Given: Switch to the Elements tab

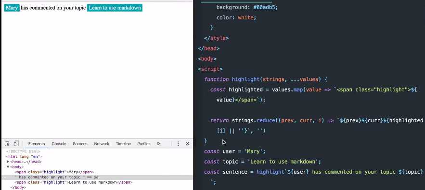Looking at the screenshot, I should click(x=37, y=144).
